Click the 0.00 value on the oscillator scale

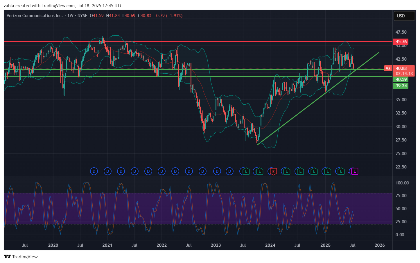(x=400, y=235)
